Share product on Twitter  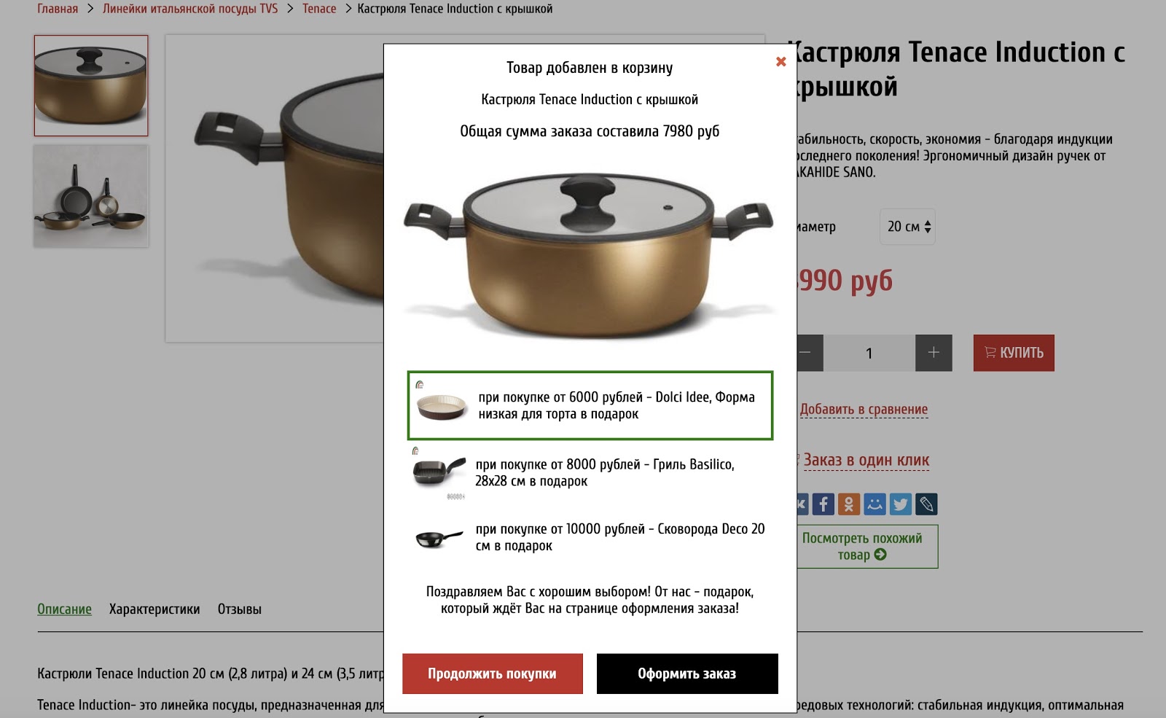point(901,504)
